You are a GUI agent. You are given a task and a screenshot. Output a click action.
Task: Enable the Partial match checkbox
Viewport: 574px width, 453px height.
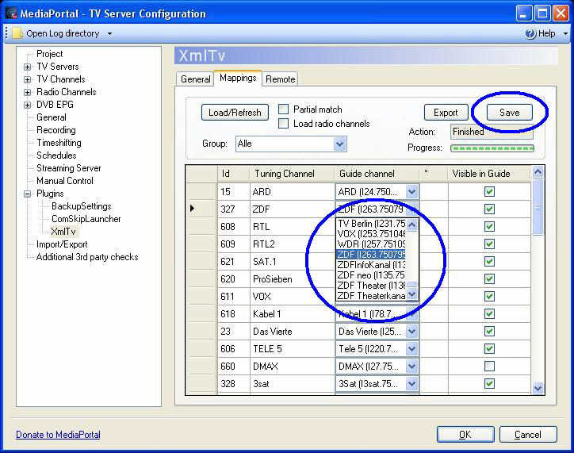point(284,109)
